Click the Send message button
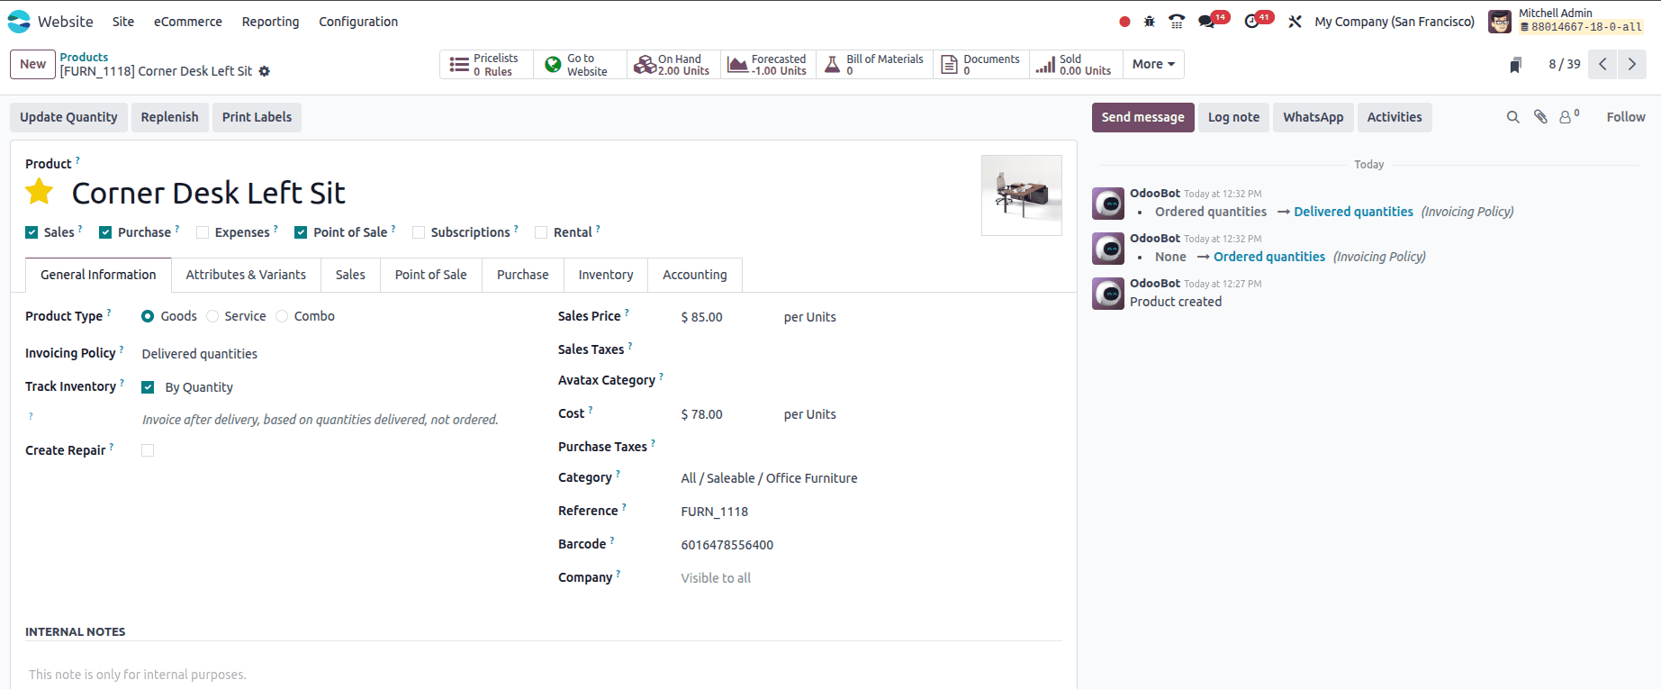This screenshot has height=689, width=1661. pos(1143,117)
